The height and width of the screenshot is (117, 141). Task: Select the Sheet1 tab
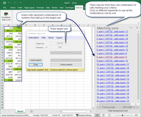(20, 111)
